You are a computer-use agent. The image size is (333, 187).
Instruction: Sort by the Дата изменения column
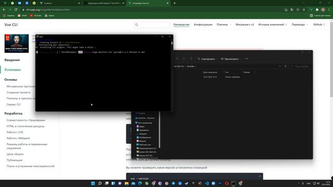[x=210, y=72]
